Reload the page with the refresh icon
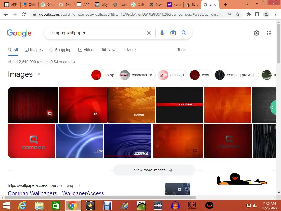This screenshot has width=281, height=211. [24, 14]
